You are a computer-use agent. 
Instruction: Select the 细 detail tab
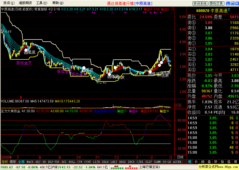pyautogui.click(x=203, y=162)
